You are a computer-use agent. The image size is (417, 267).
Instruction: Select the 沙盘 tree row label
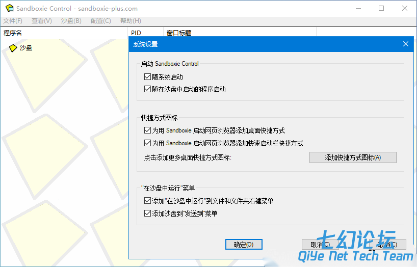(x=26, y=48)
